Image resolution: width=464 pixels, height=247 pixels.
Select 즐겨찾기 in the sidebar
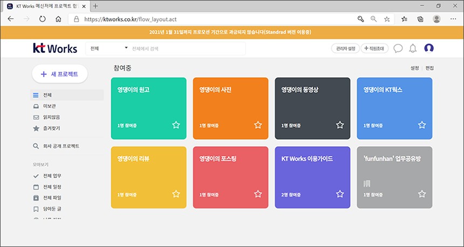pyautogui.click(x=67, y=128)
